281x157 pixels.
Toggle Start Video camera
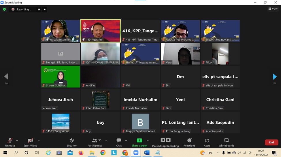click(30, 142)
